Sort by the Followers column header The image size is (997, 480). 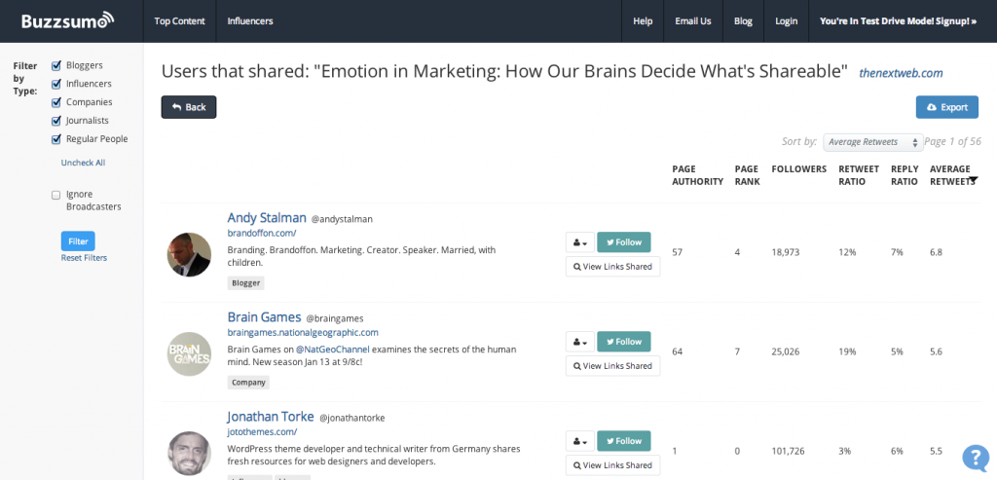(x=799, y=169)
